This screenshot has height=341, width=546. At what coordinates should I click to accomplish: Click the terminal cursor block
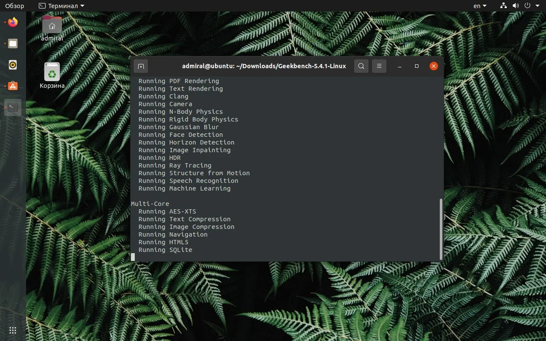[133, 257]
